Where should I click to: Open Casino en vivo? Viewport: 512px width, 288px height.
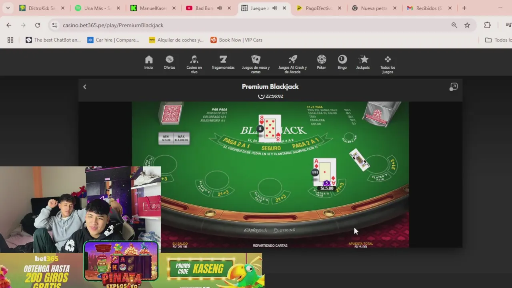pyautogui.click(x=194, y=64)
